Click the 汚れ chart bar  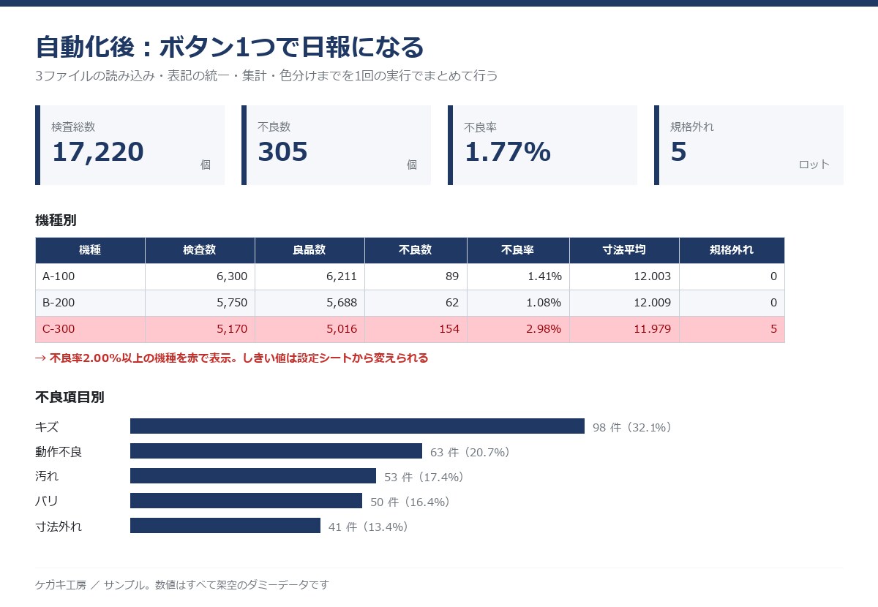pos(253,476)
